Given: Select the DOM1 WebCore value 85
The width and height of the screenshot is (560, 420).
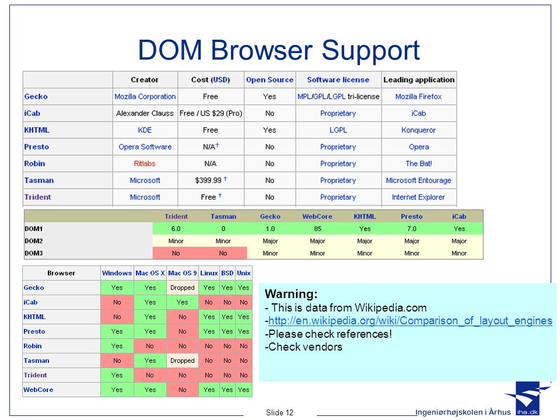Looking at the screenshot, I should coord(317,229).
